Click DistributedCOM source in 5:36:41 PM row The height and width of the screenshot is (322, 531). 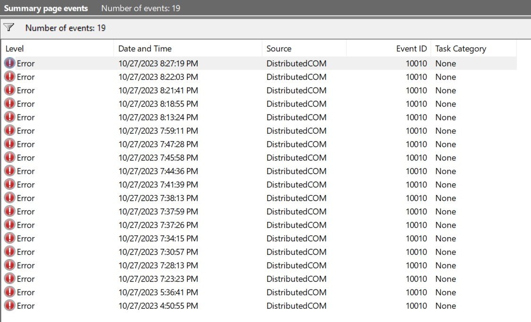[296, 293]
